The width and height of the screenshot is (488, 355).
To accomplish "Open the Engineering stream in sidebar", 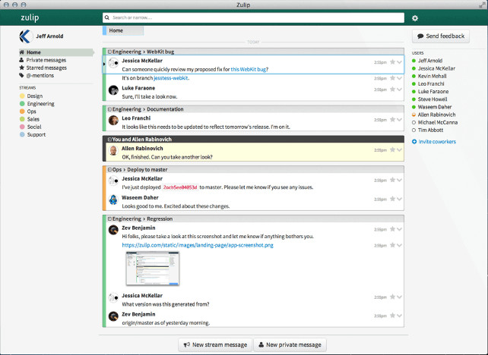I will pyautogui.click(x=40, y=104).
